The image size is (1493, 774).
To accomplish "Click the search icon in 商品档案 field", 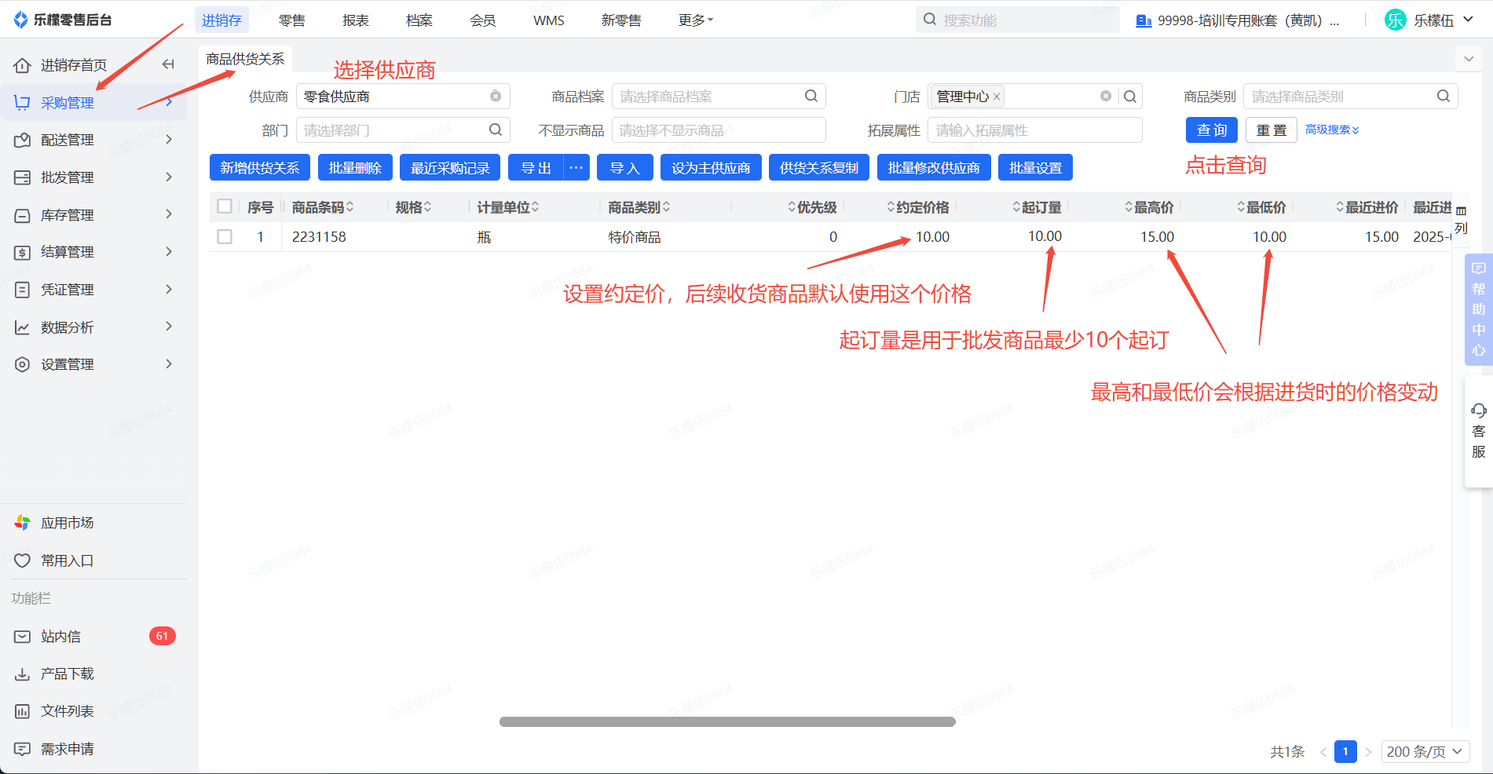I will [x=811, y=96].
